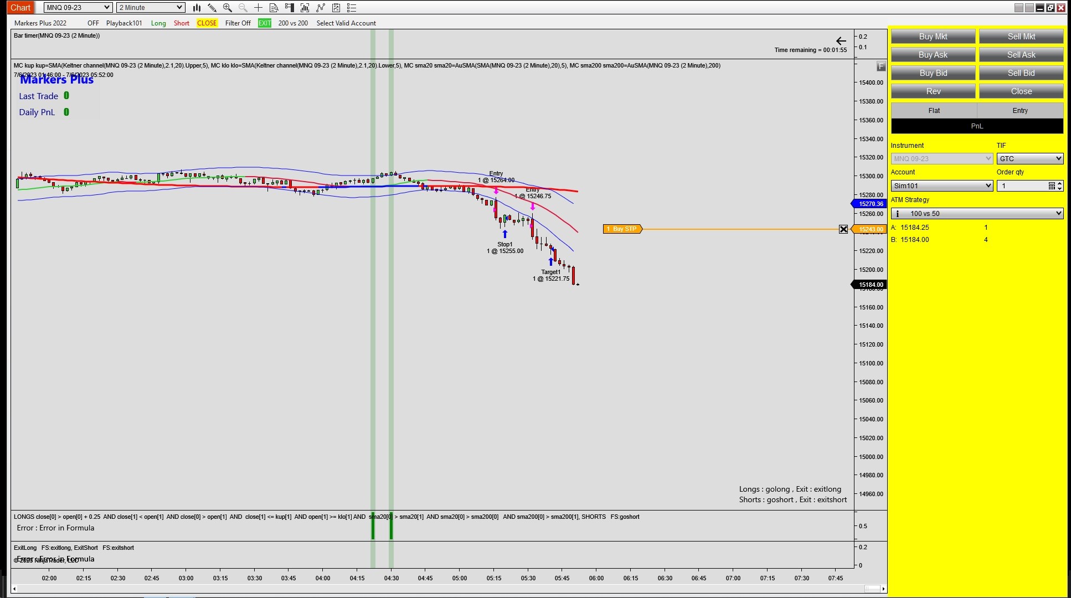
Task: Open the data box icon
Action: tap(274, 8)
